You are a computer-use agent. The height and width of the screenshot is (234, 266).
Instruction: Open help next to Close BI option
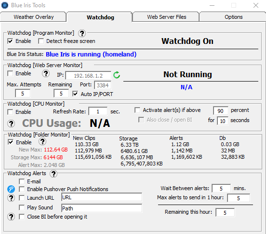(x=11, y=217)
